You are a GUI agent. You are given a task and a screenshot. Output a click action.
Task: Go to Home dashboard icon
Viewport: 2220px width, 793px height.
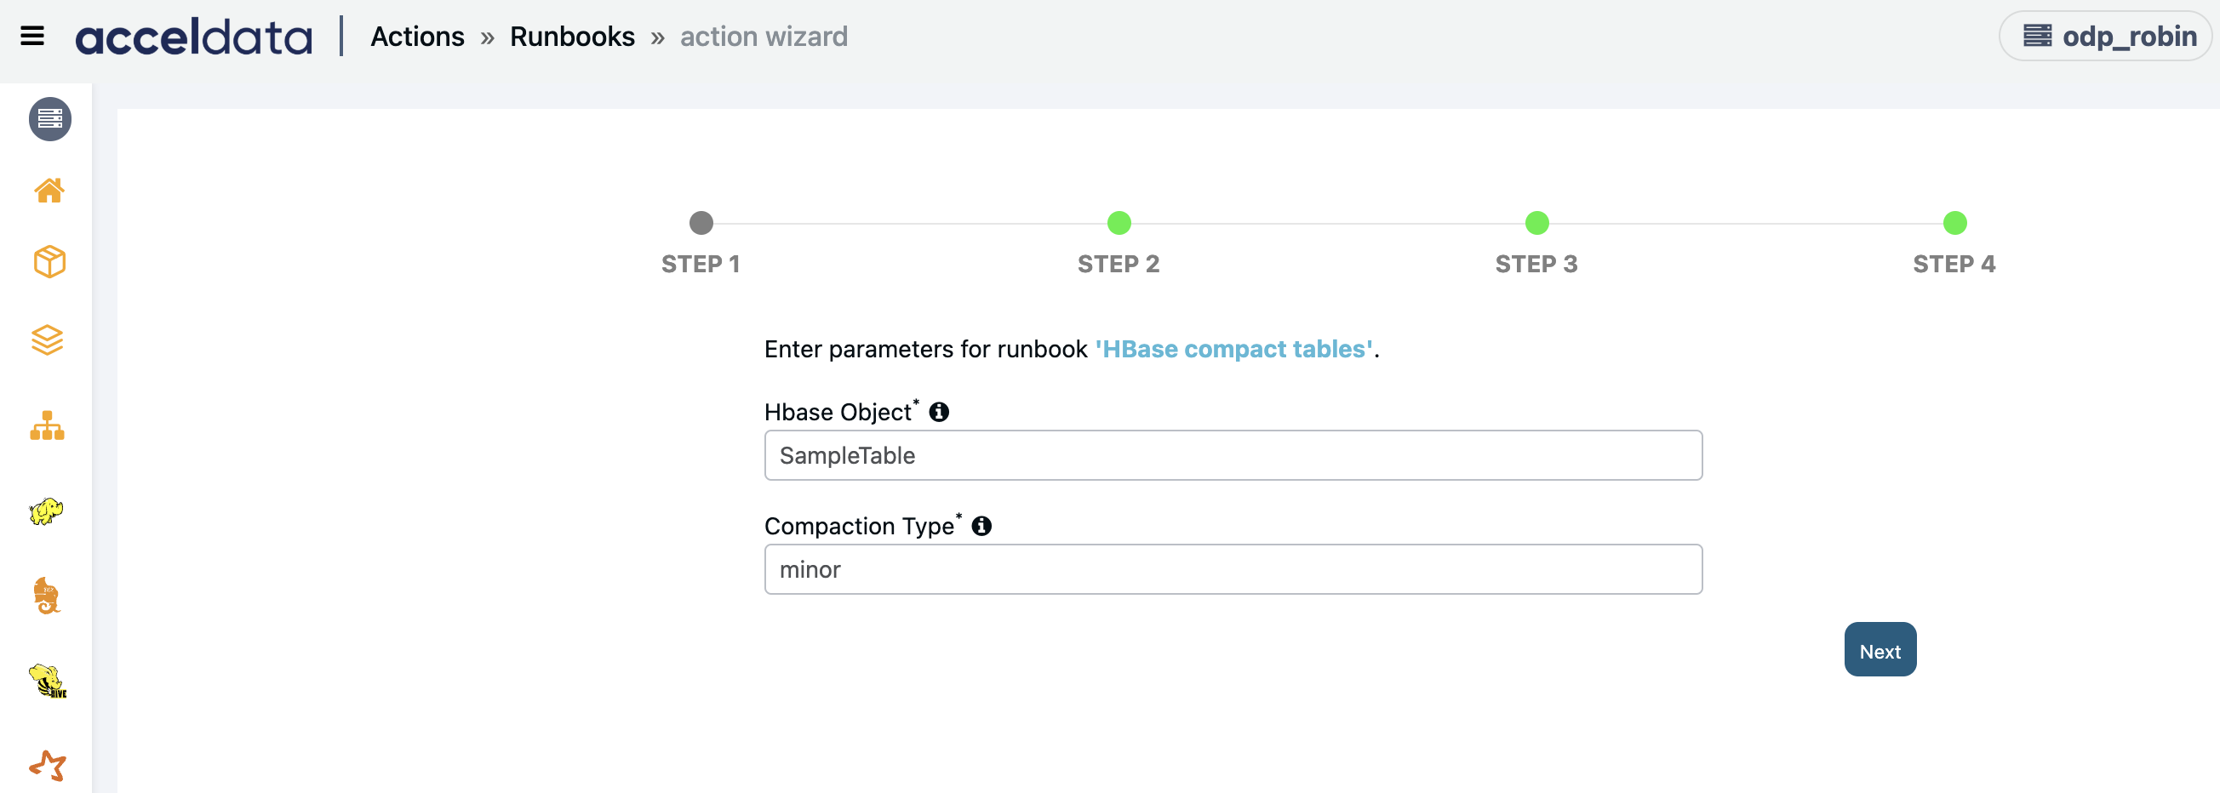(x=49, y=191)
